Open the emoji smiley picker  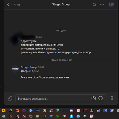101,98
